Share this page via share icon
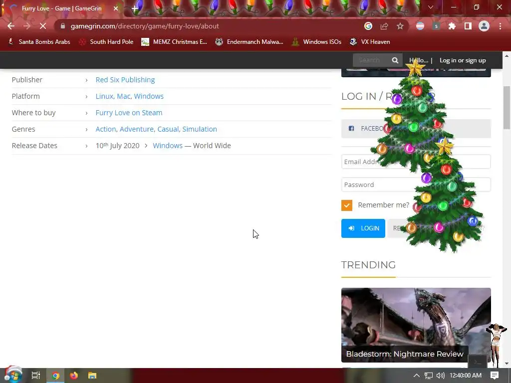 pyautogui.click(x=384, y=26)
